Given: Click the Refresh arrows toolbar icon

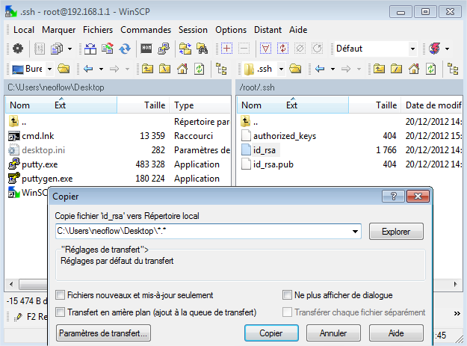Looking at the screenshot, I should (x=125, y=49).
